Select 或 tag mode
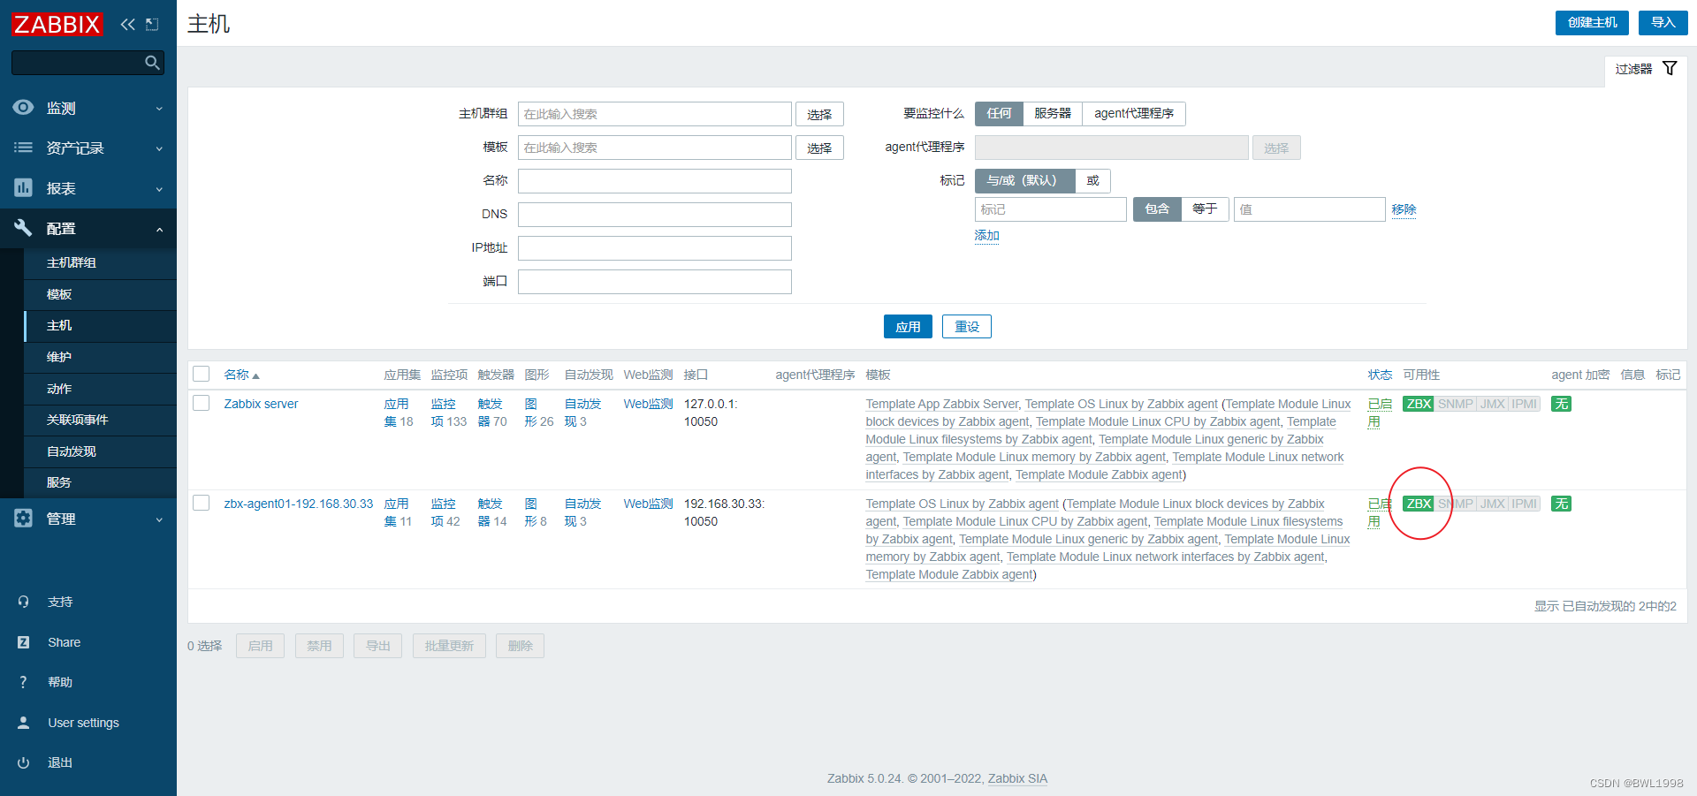Screen dimensions: 1697x796 (1092, 180)
